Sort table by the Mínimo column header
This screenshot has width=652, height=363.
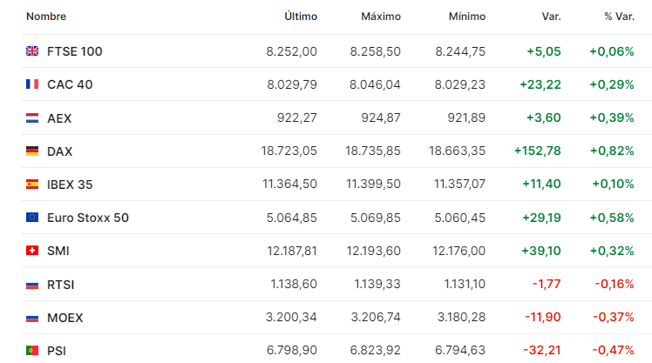467,17
